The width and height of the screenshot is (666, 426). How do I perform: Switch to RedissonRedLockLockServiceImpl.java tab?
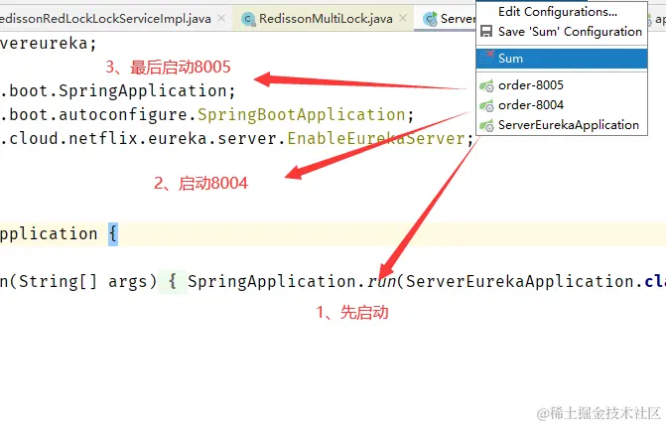tap(105, 19)
